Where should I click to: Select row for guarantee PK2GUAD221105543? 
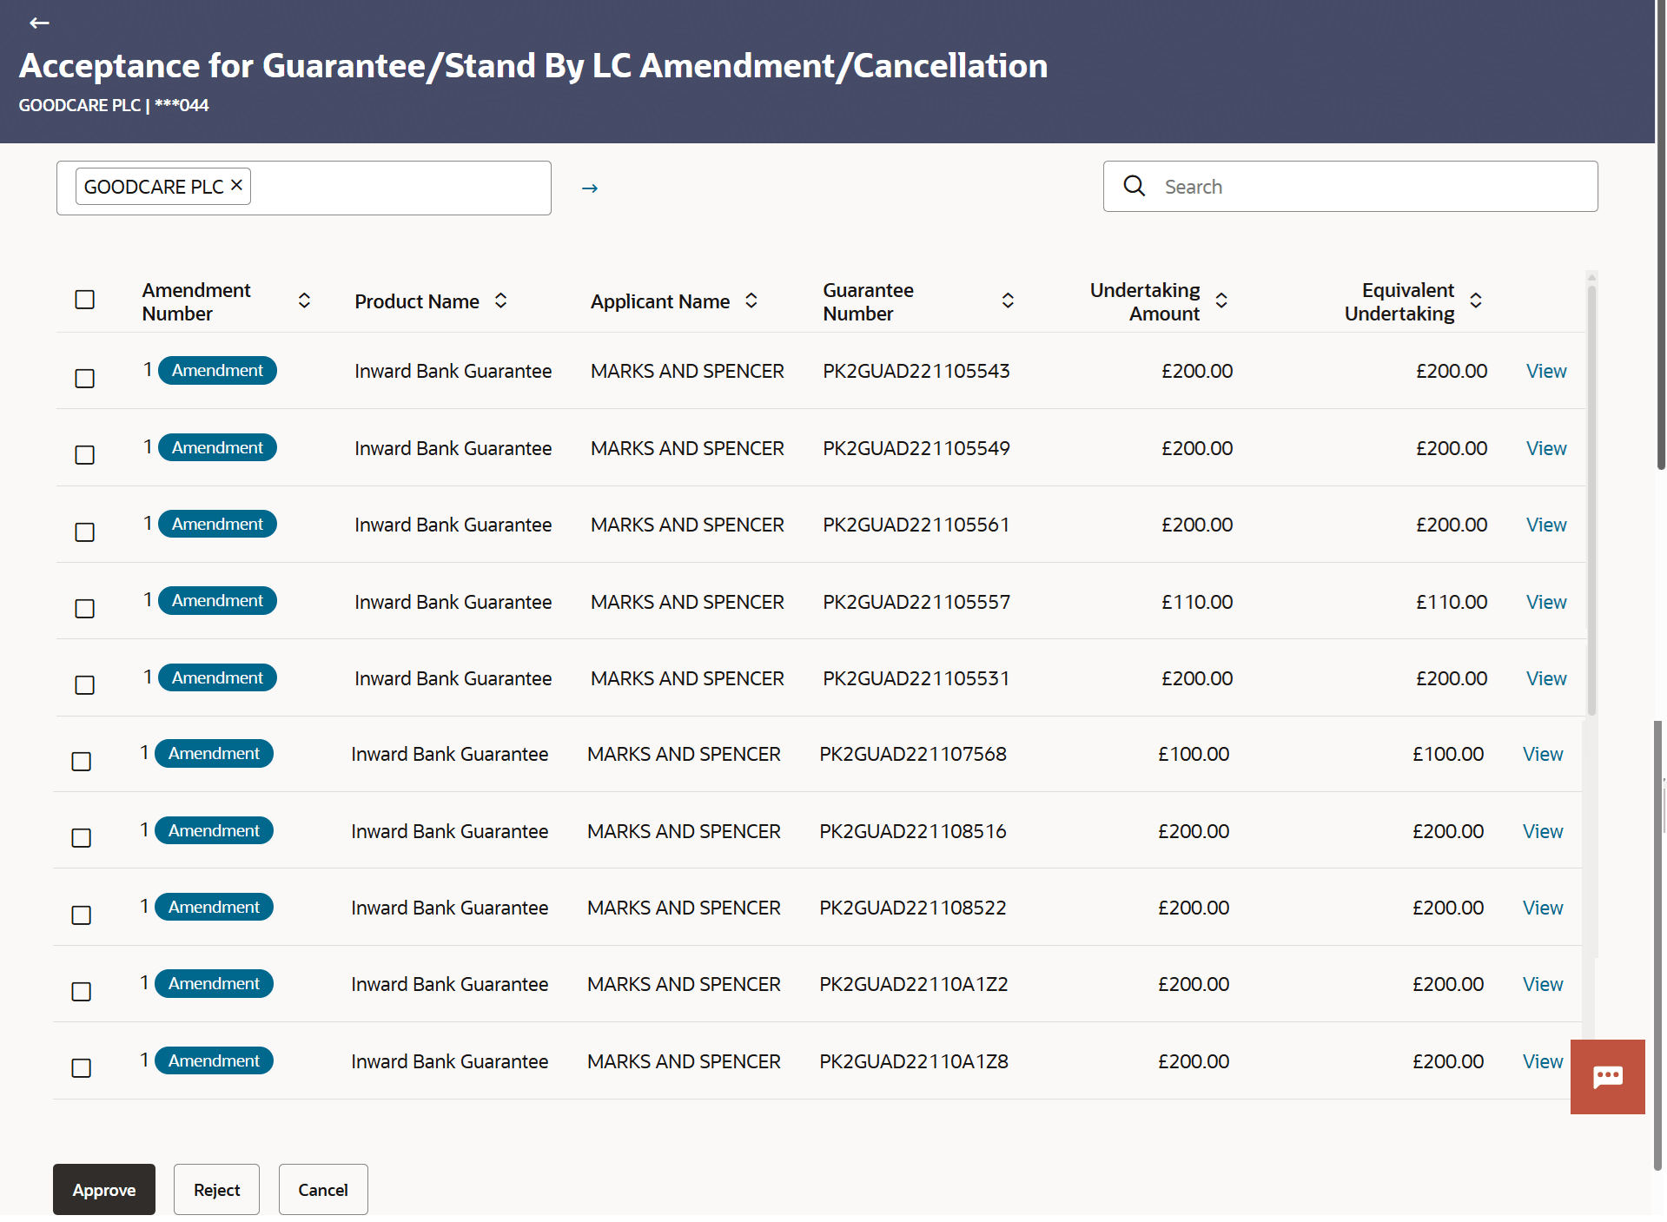coord(85,379)
